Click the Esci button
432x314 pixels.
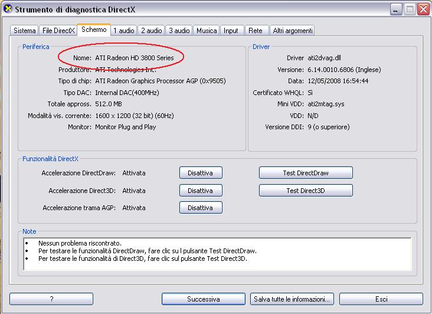click(381, 299)
